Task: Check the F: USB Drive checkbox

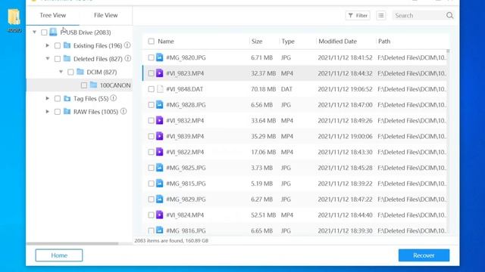Action: pyautogui.click(x=44, y=32)
